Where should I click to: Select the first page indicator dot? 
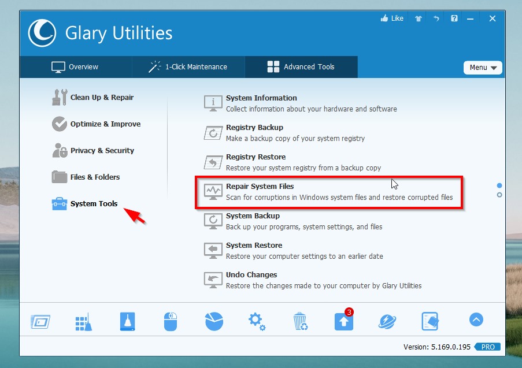pyautogui.click(x=499, y=185)
